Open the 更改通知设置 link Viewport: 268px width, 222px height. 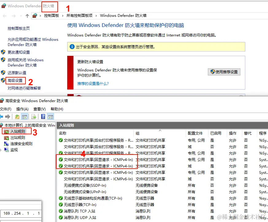(x=19, y=52)
